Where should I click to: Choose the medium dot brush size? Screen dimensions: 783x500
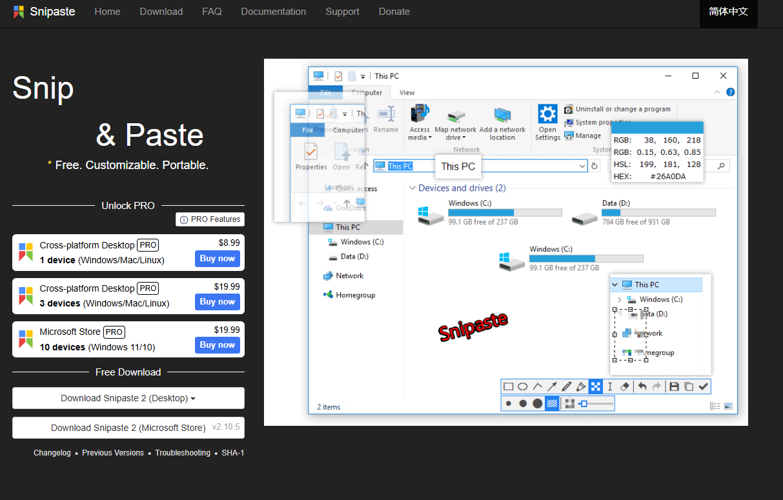click(523, 404)
